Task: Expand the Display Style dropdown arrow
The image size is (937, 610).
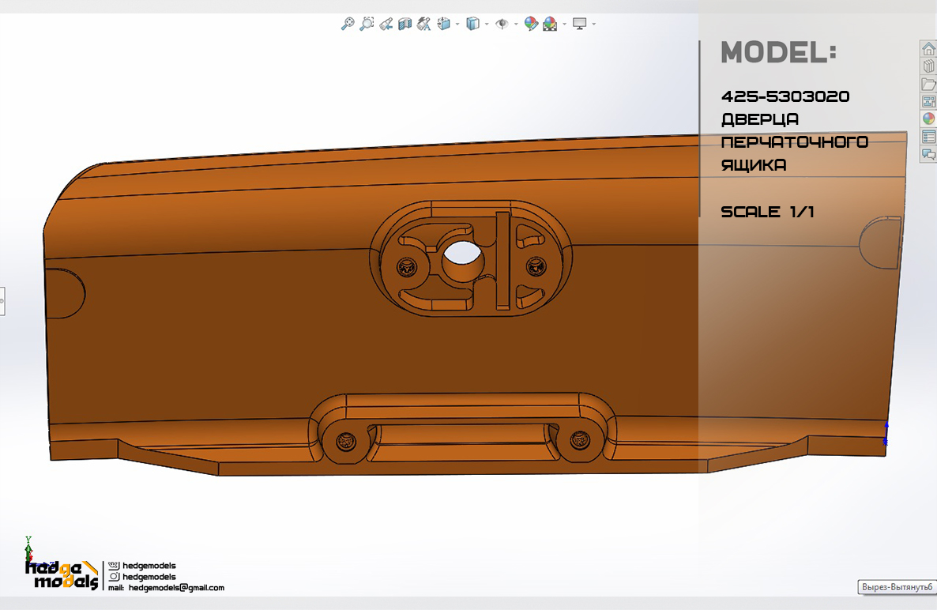Action: click(x=487, y=24)
